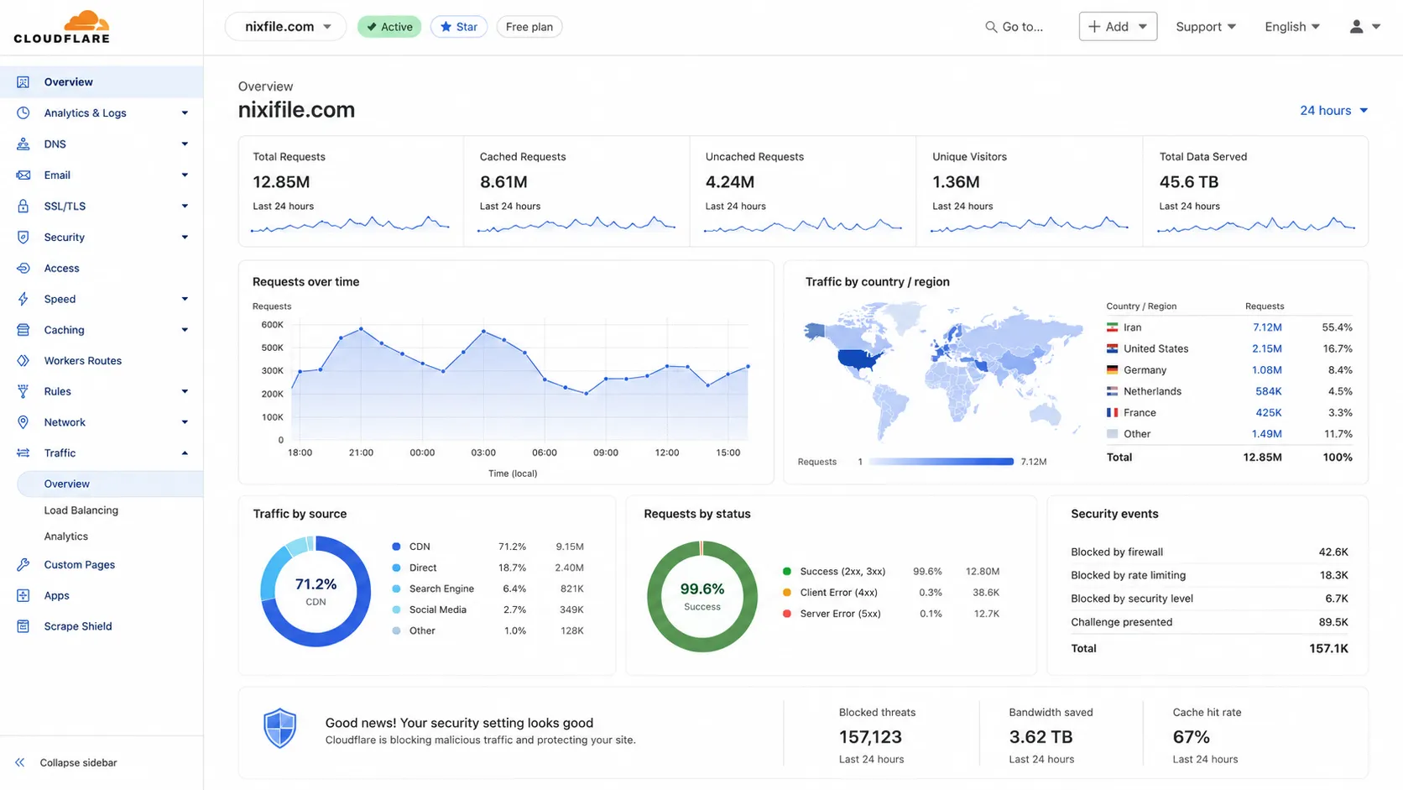1403x790 pixels.
Task: Open the Support dropdown menu
Action: 1206,27
